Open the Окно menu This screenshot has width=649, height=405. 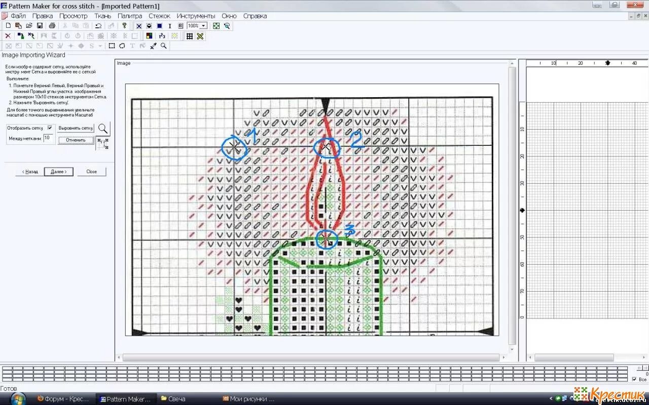pyautogui.click(x=229, y=16)
